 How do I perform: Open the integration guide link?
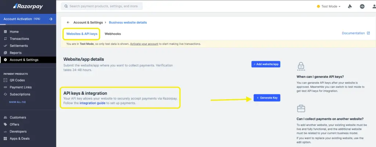coord(92,103)
